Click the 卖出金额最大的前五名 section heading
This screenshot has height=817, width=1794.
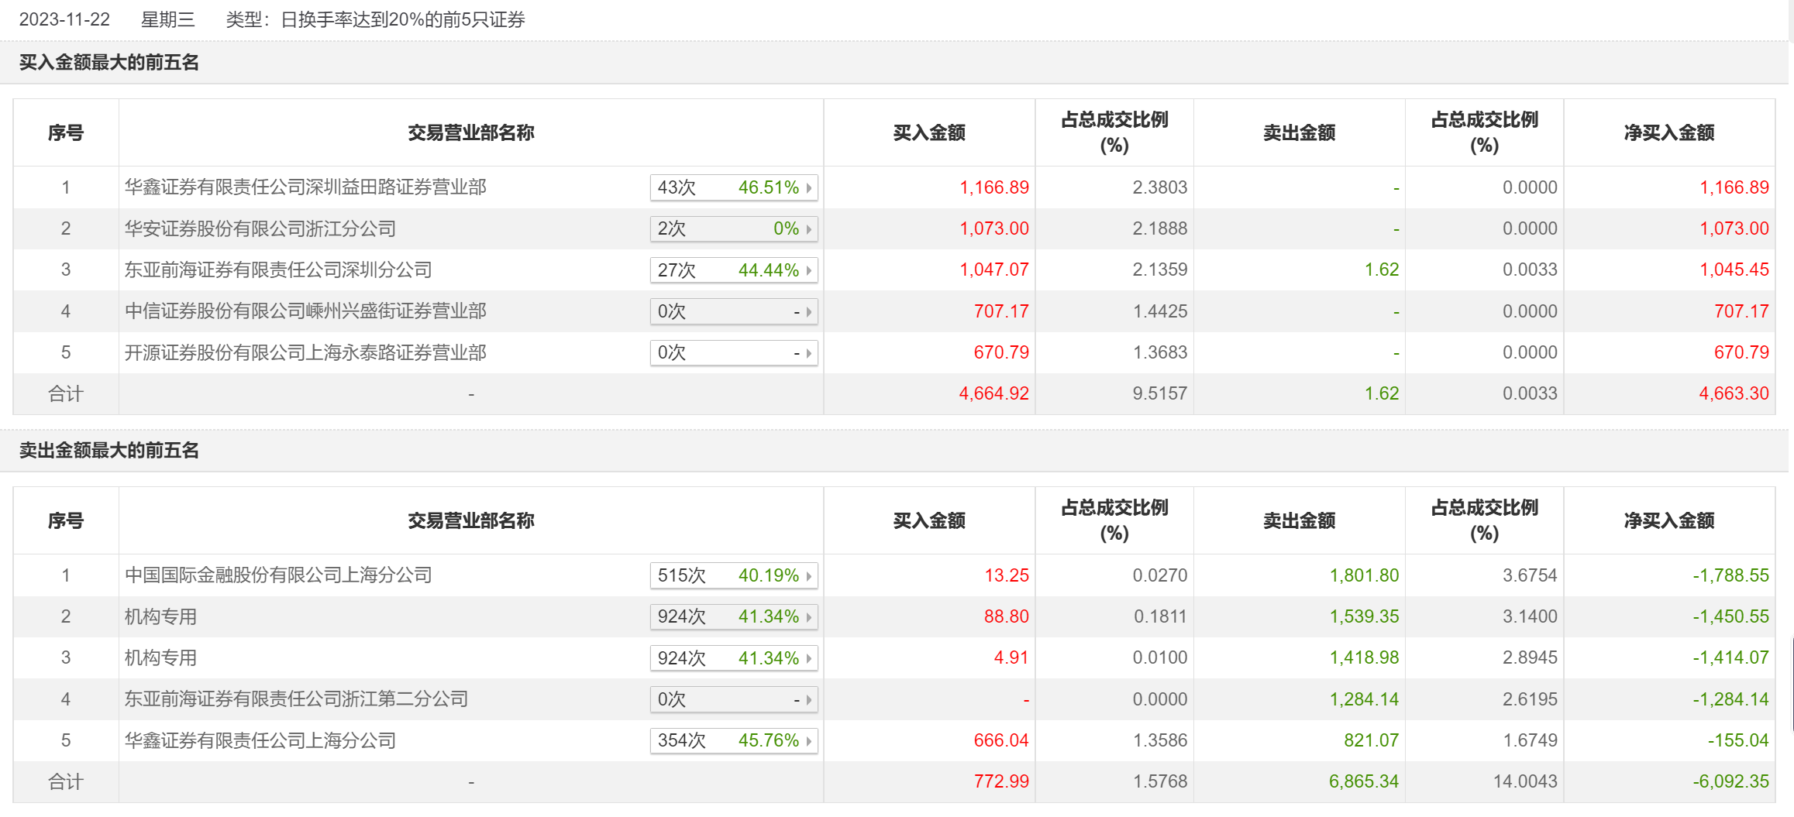(x=109, y=451)
